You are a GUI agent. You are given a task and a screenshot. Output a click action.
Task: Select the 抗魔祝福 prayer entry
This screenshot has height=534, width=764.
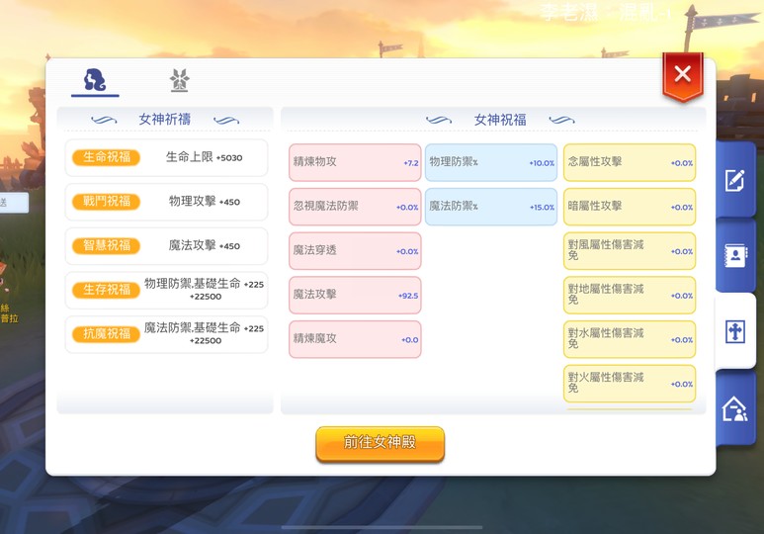click(166, 334)
